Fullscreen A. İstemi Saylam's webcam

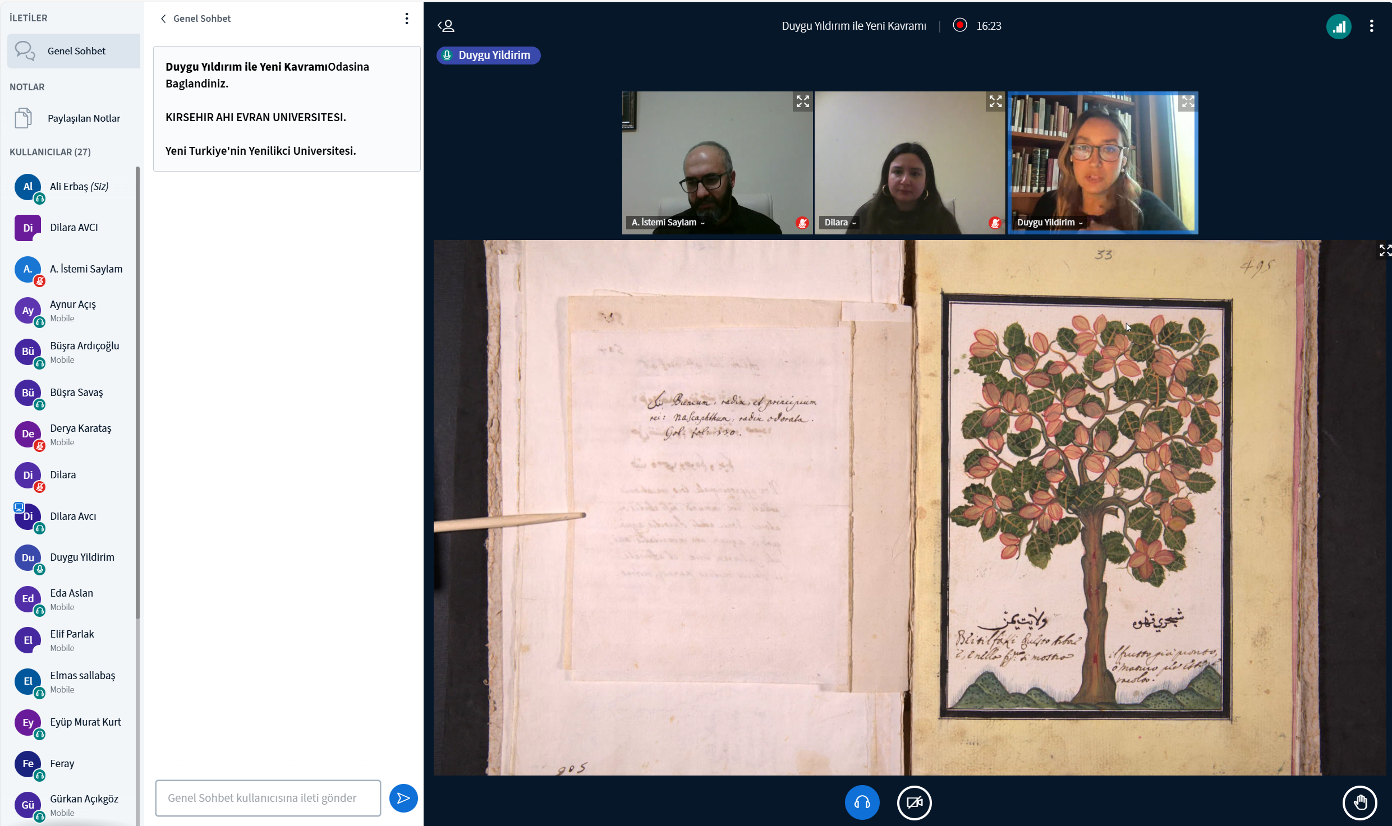coord(802,101)
